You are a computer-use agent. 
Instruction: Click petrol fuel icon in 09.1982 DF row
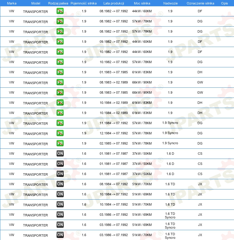pos(60,42)
